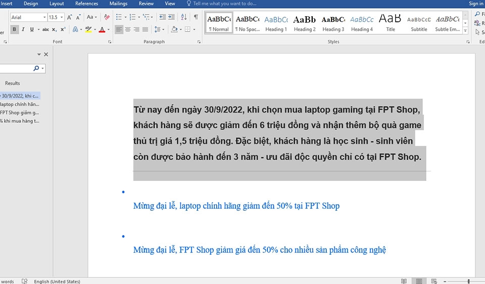Open underline style dropdown arrow
The width and height of the screenshot is (485, 284).
pyautogui.click(x=38, y=30)
